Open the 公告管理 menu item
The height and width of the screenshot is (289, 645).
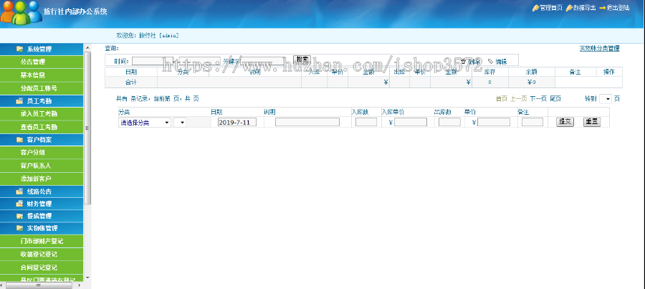click(x=42, y=62)
